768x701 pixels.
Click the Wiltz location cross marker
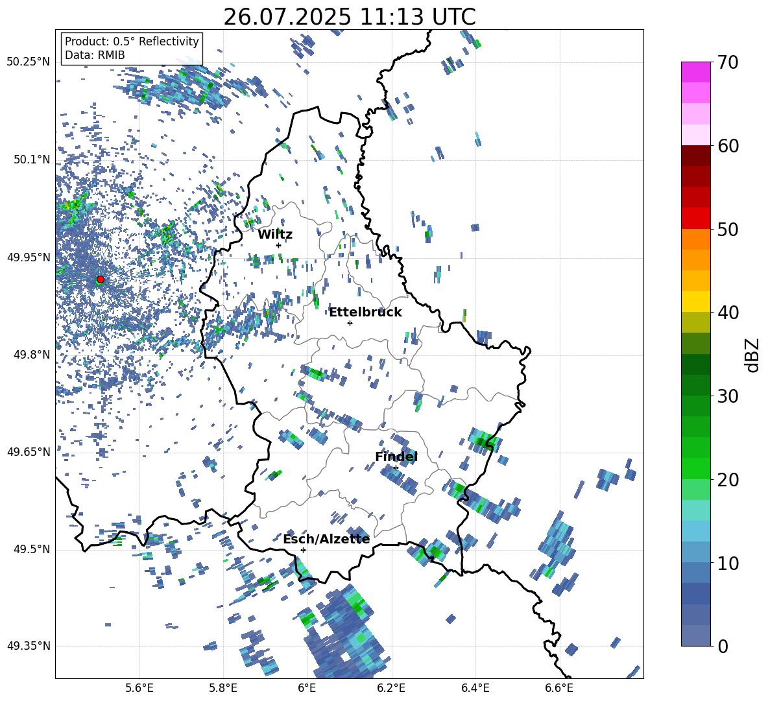point(278,245)
